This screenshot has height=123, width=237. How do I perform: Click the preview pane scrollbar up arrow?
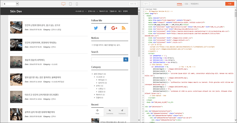coord(139,10)
